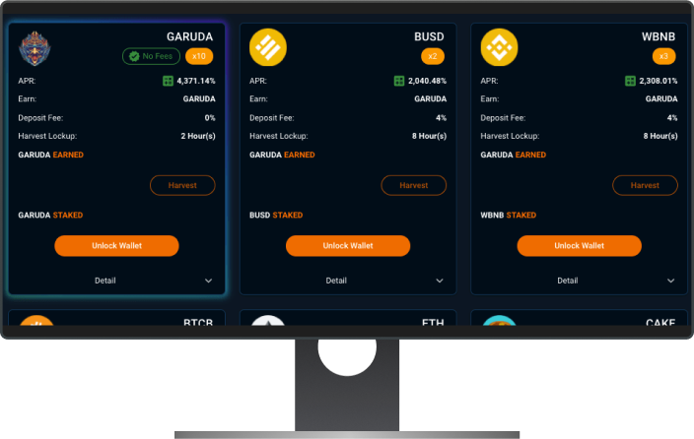Viewport: 694px width, 439px height.
Task: Click the 2,040.48% APR value
Action: tap(427, 81)
